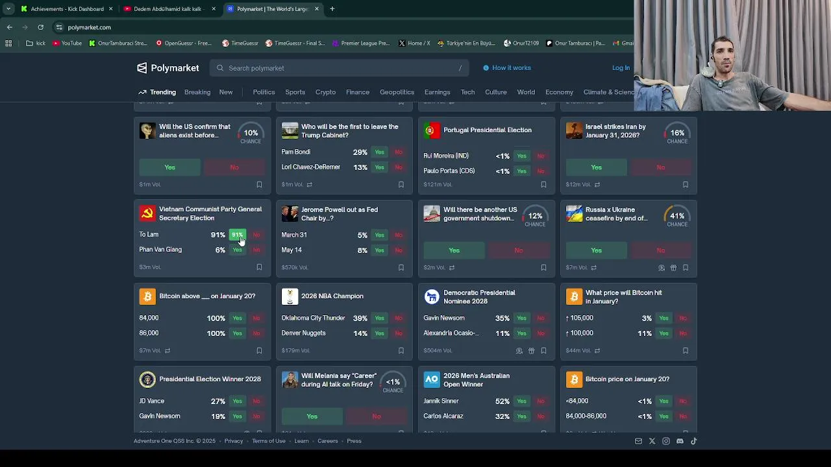Click No on aliens exist market
Viewport: 831px width, 467px height.
click(234, 167)
